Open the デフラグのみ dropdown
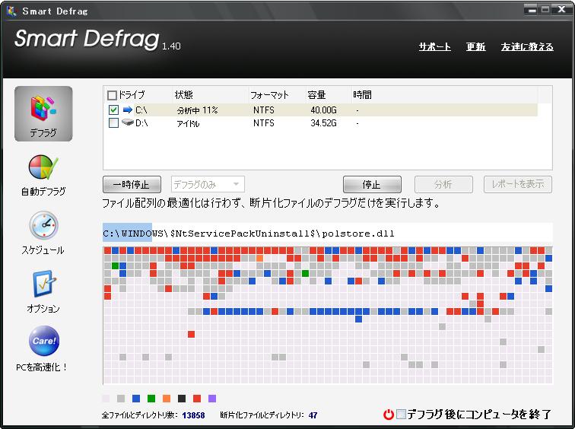 [x=208, y=184]
